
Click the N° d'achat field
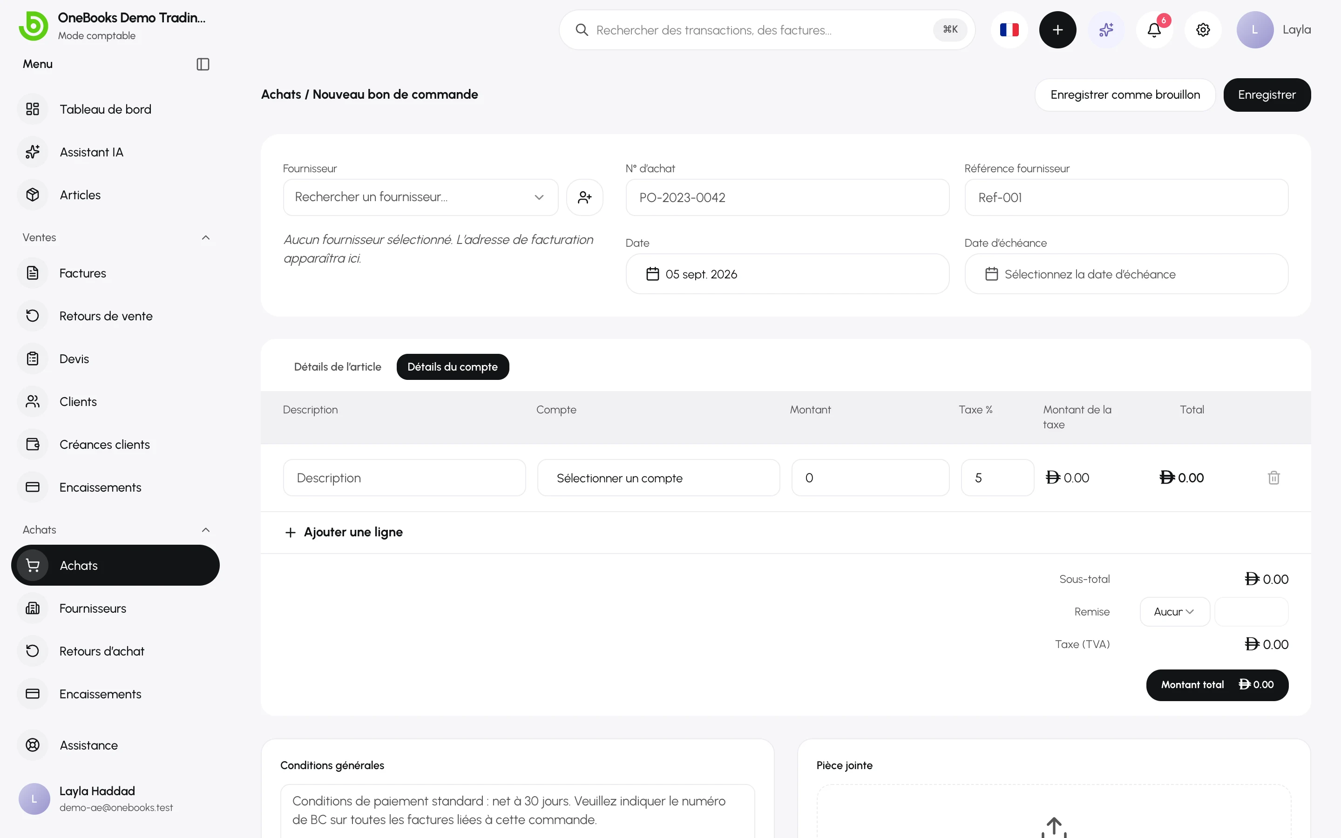click(787, 197)
